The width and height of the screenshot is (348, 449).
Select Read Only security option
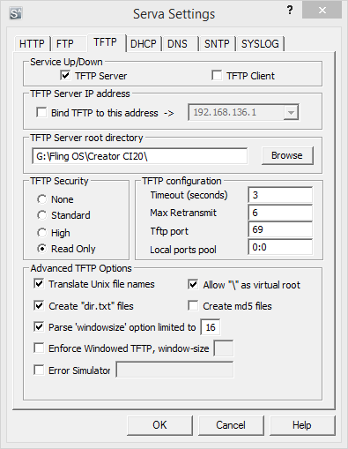point(41,249)
